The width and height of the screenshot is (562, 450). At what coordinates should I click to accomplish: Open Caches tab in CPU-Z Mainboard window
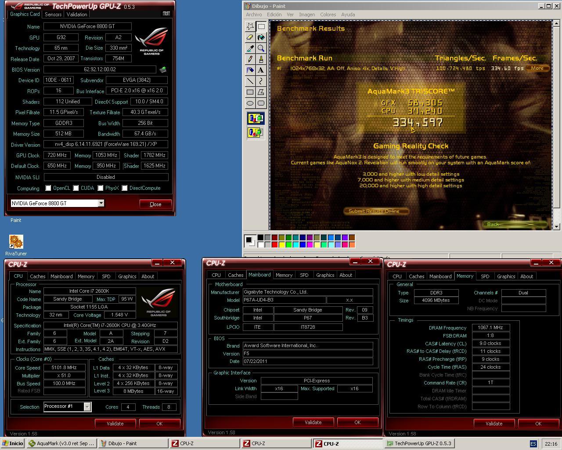click(236, 275)
